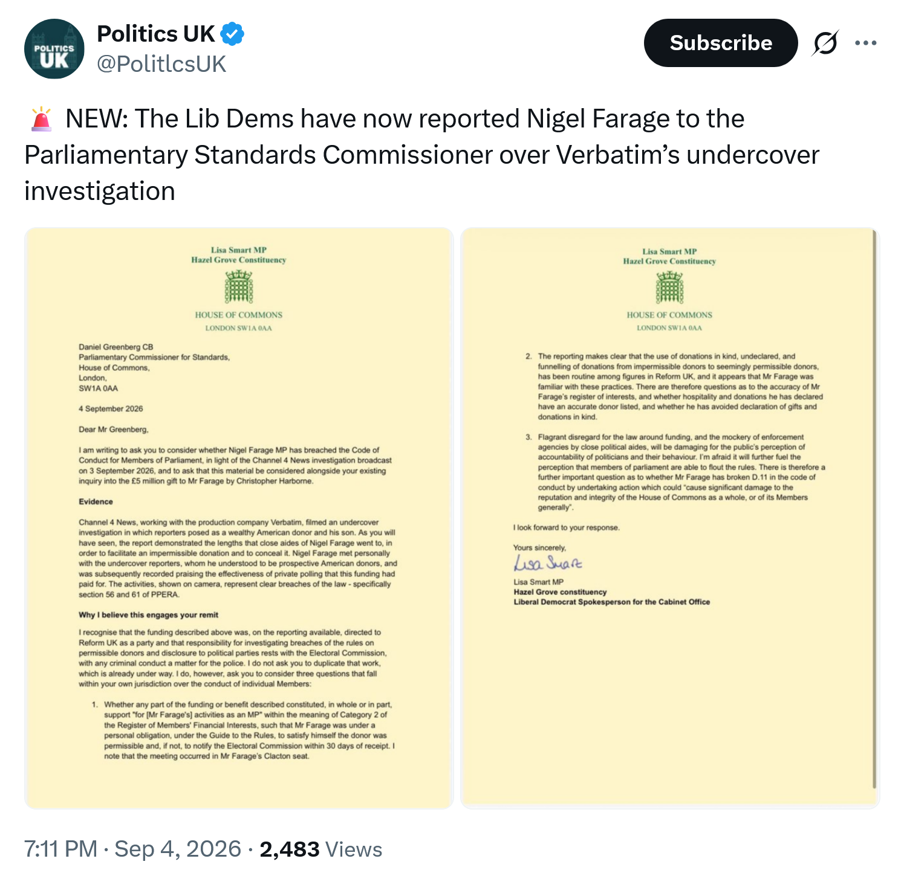Click the Politics UK profile avatar
Image resolution: width=904 pixels, height=876 pixels.
tap(54, 49)
